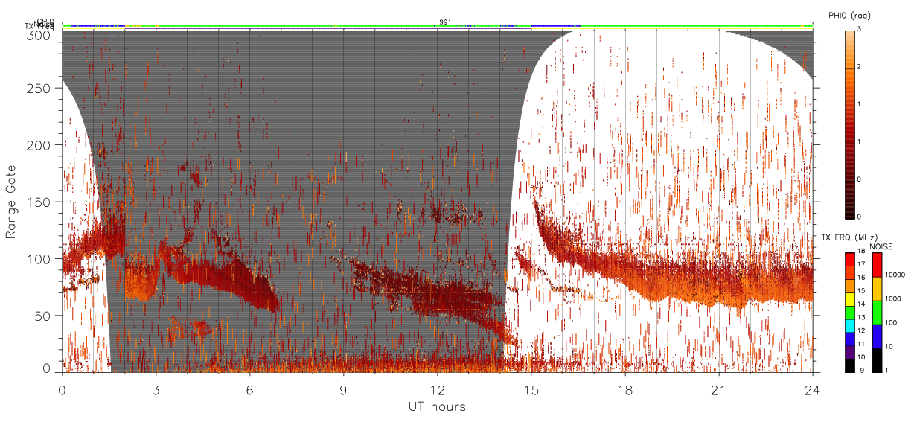Click the 'Range Gate' y-axis title

[x=11, y=202]
